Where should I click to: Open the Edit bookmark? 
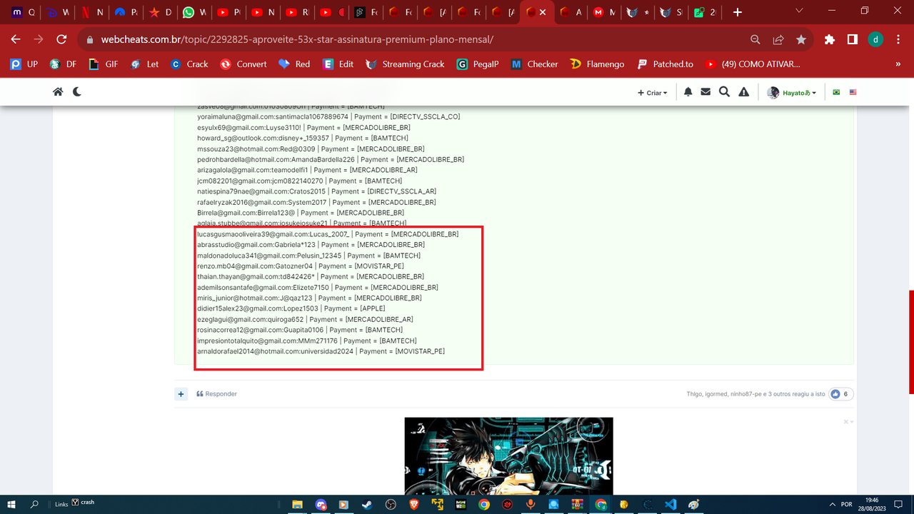coord(338,64)
